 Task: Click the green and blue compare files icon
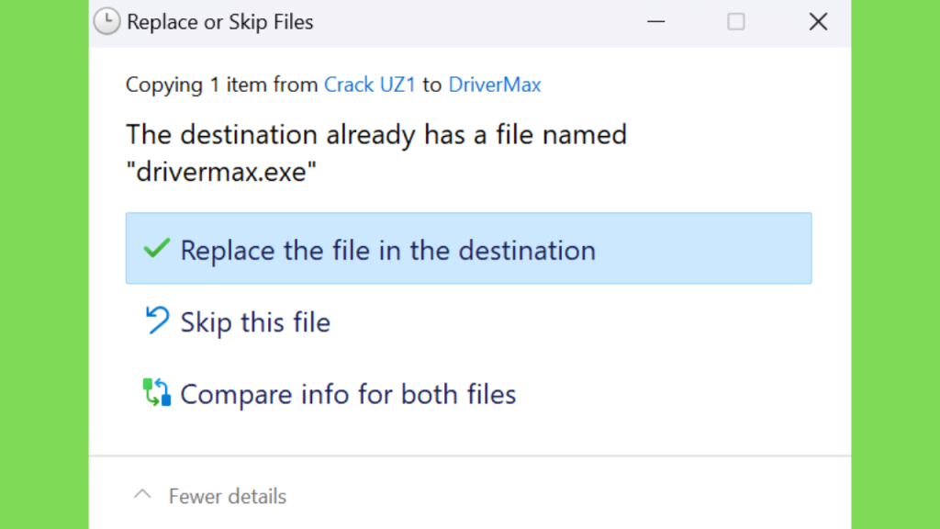click(x=156, y=392)
